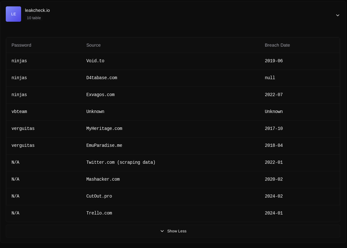This screenshot has width=347, height=248.
Task: Click the Exvagos.com source entry
Action: click(x=100, y=95)
